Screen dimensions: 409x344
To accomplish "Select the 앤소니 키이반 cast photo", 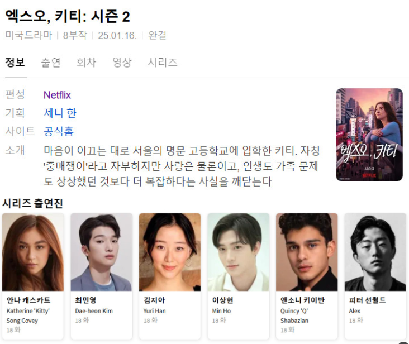I will click(x=307, y=252).
